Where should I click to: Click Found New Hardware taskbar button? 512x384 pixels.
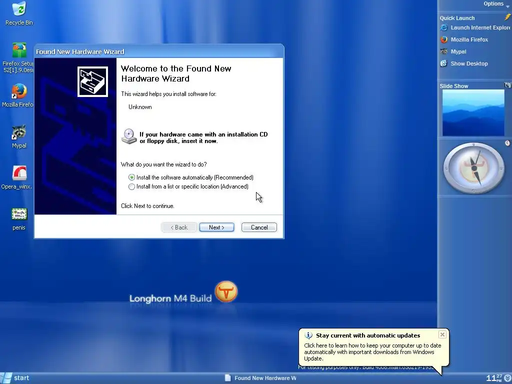tap(260, 378)
